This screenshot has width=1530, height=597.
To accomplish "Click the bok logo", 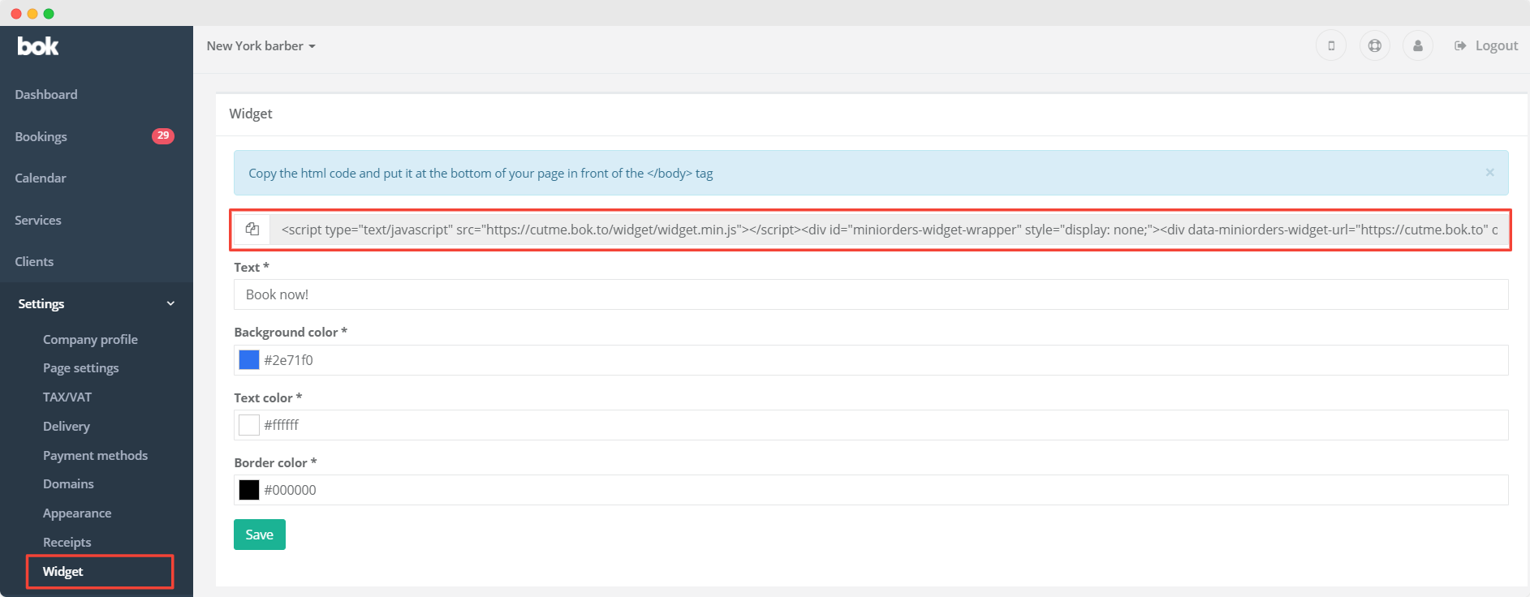I will (38, 46).
